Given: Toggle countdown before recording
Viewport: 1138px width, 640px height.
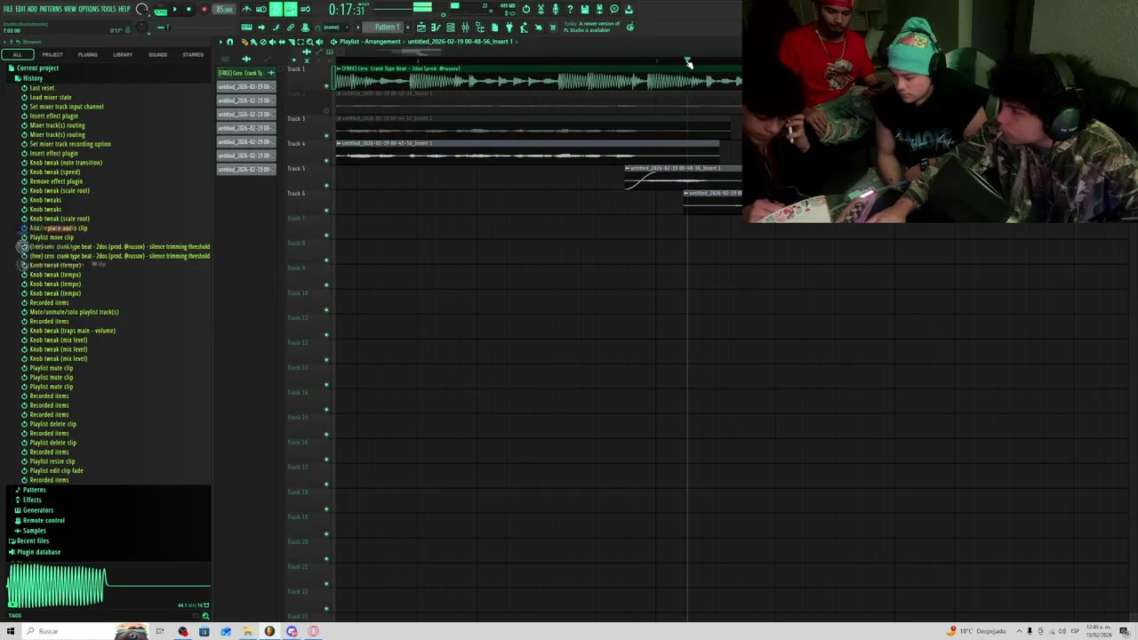Looking at the screenshot, I should [x=276, y=9].
